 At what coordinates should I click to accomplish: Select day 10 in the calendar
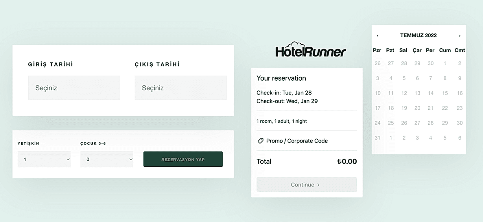(377, 93)
